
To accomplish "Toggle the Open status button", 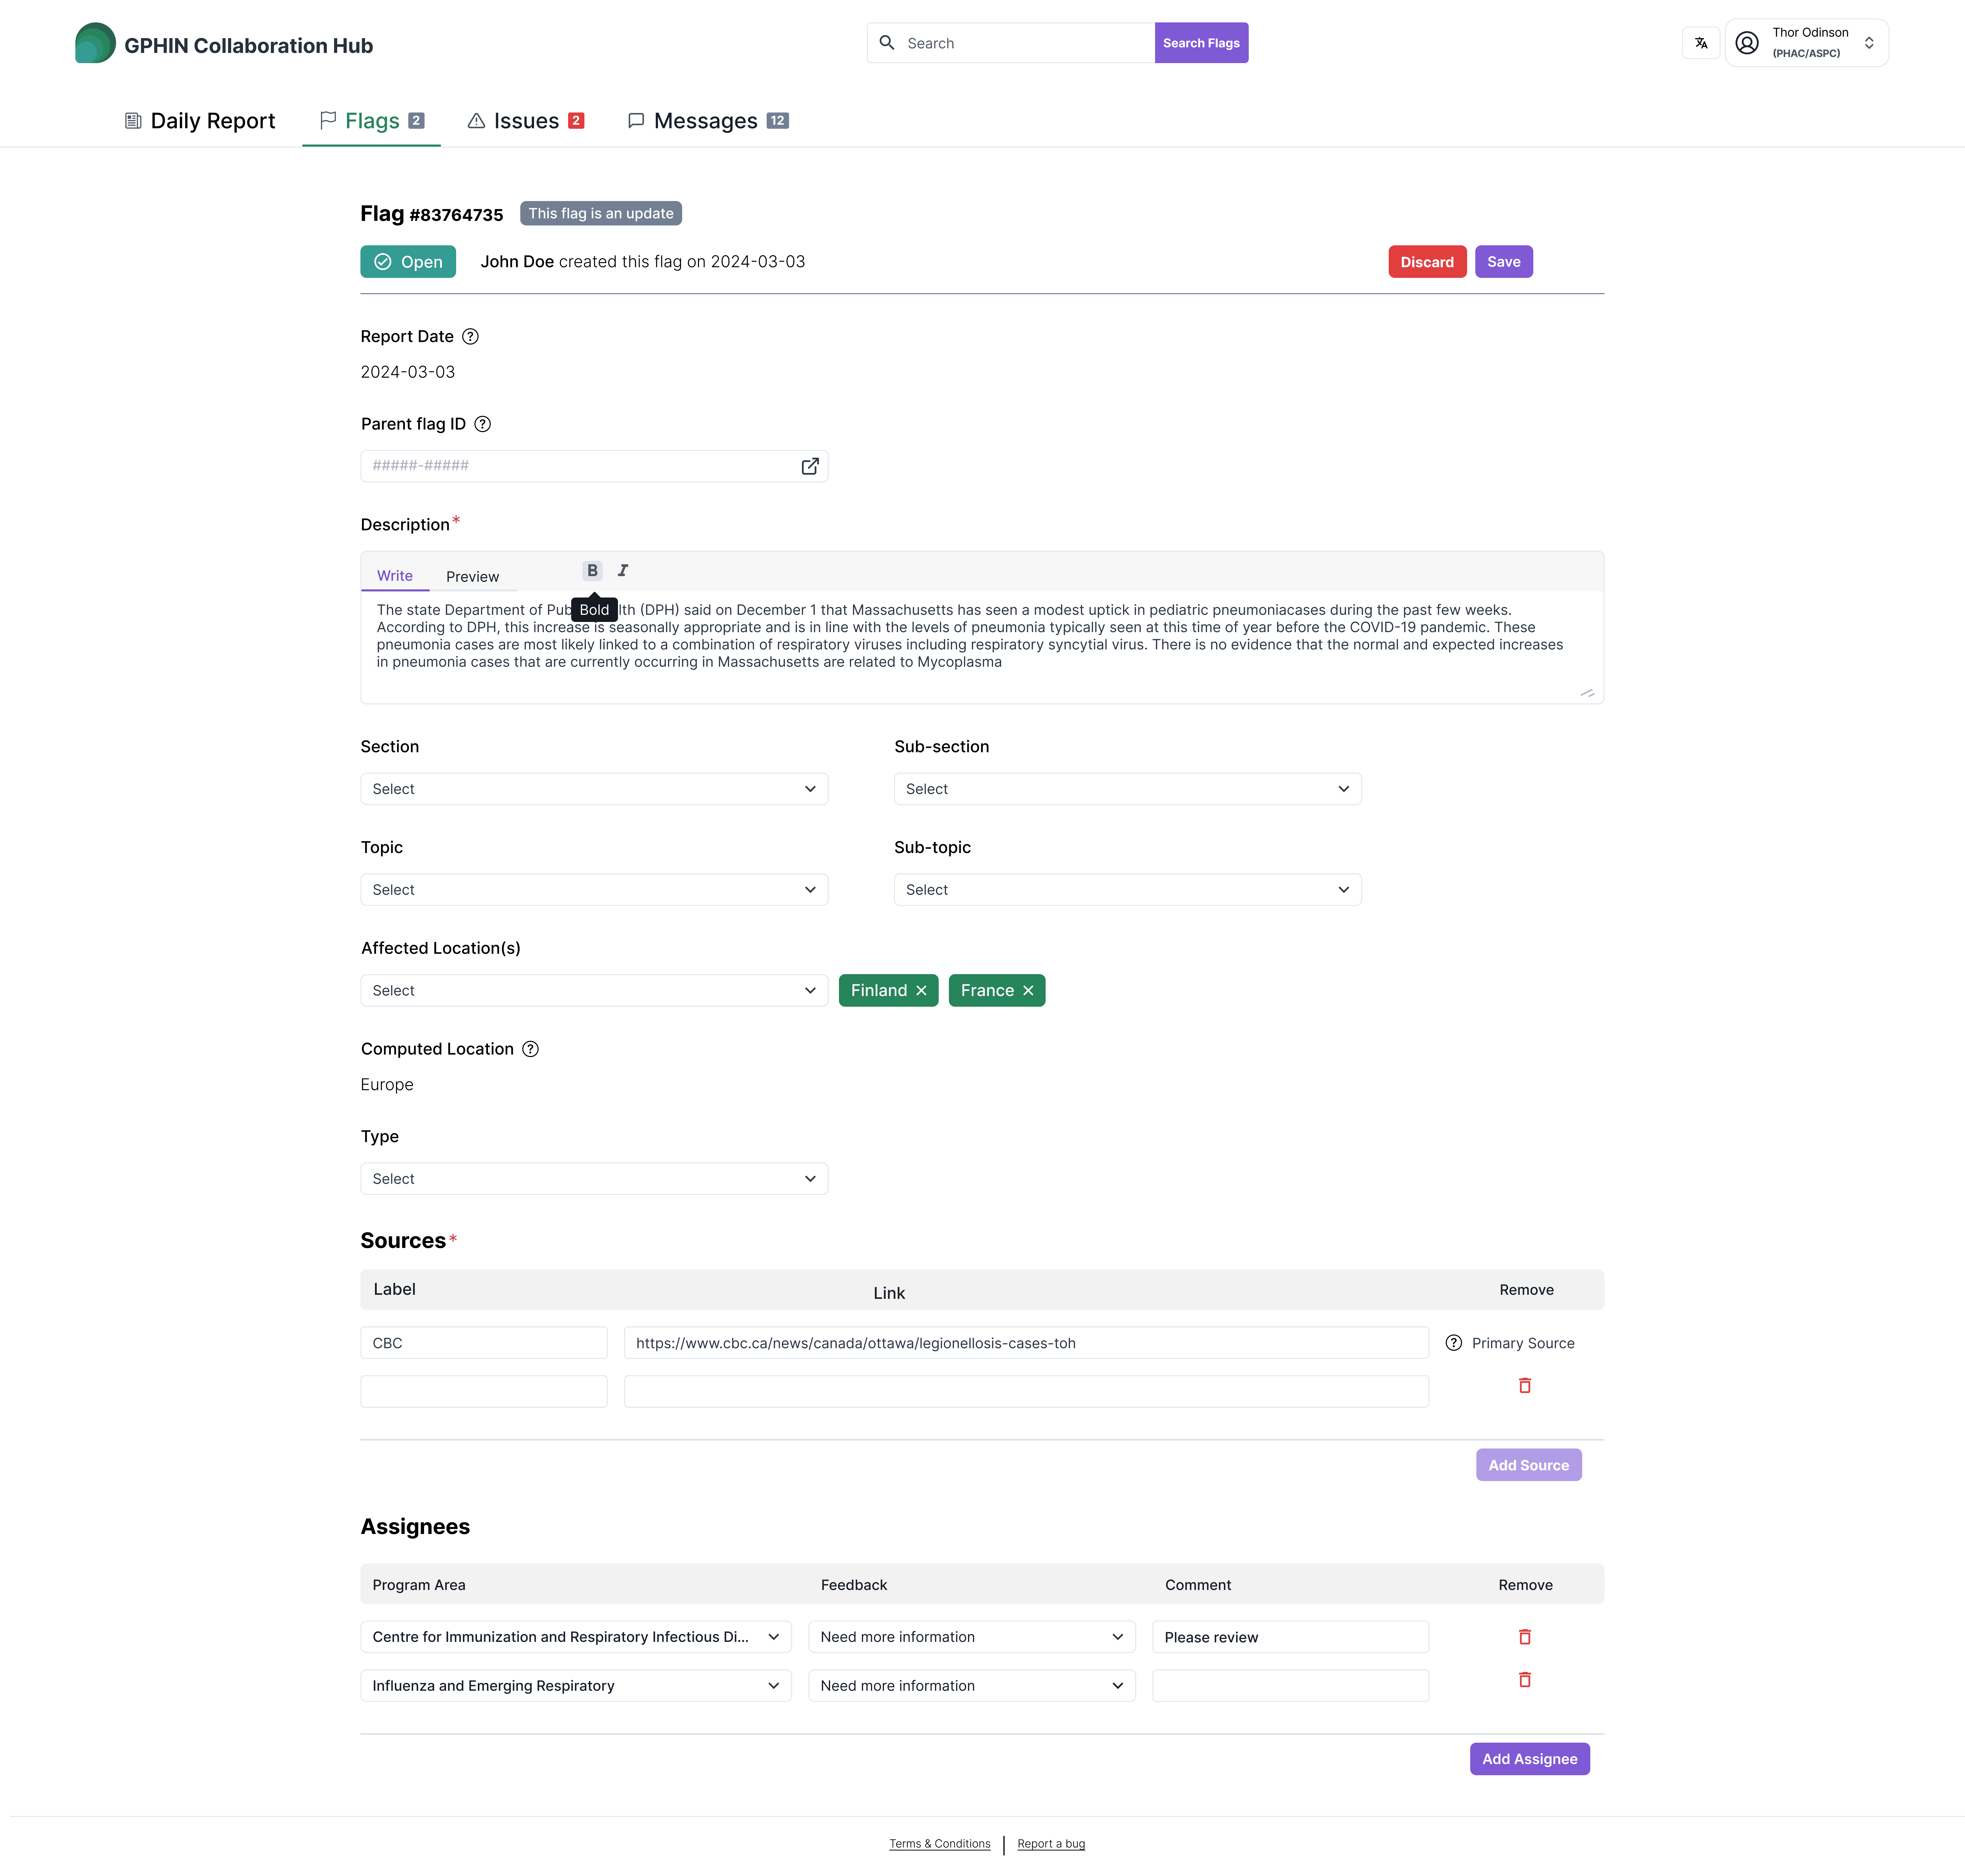I will tap(408, 262).
